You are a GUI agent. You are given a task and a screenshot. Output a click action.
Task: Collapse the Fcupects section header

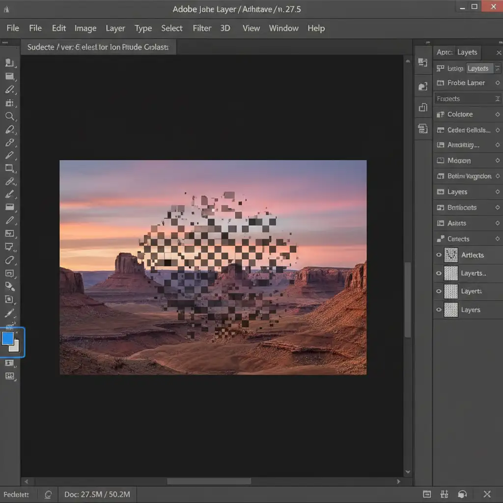[x=497, y=99]
